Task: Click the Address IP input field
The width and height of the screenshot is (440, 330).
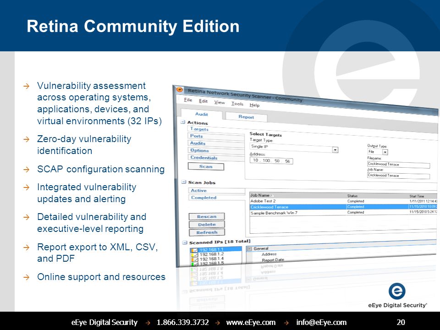Action: tap(271, 160)
